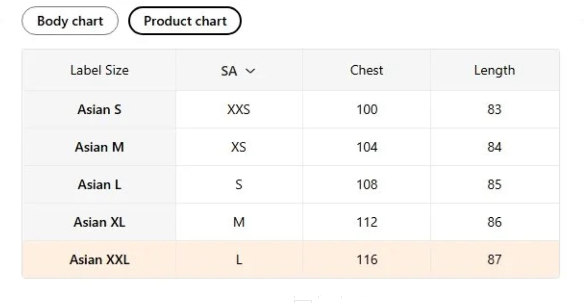Screen dimensions: 584x303
Task: Click the SA size L cell
Action: 239,260
